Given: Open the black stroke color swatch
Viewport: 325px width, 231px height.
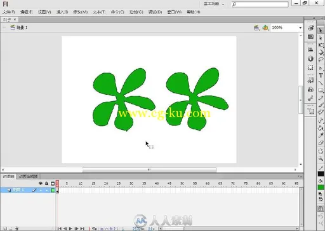Looking at the screenshot, I should [321, 174].
